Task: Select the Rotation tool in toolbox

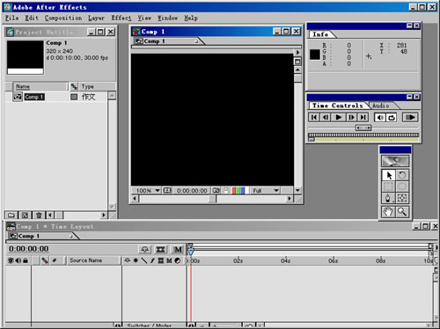Action: 402,175
